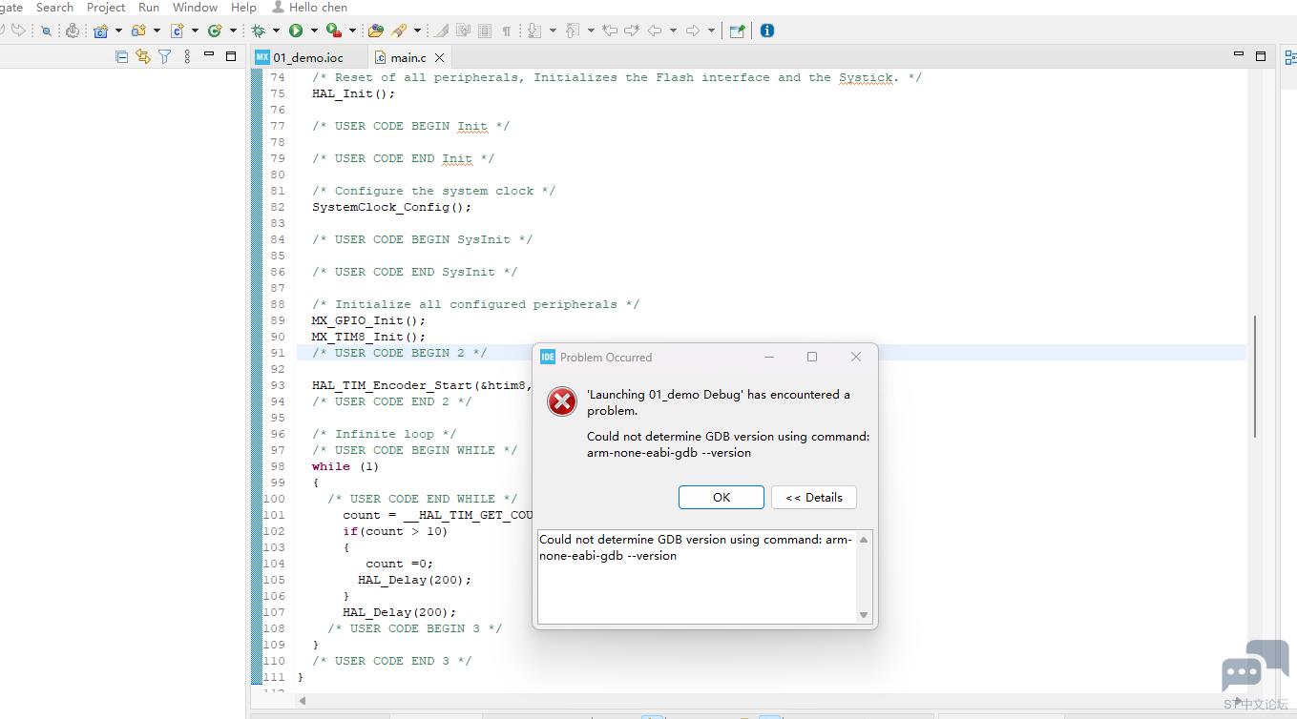
Task: Click the New class green C icon
Action: pos(215,31)
